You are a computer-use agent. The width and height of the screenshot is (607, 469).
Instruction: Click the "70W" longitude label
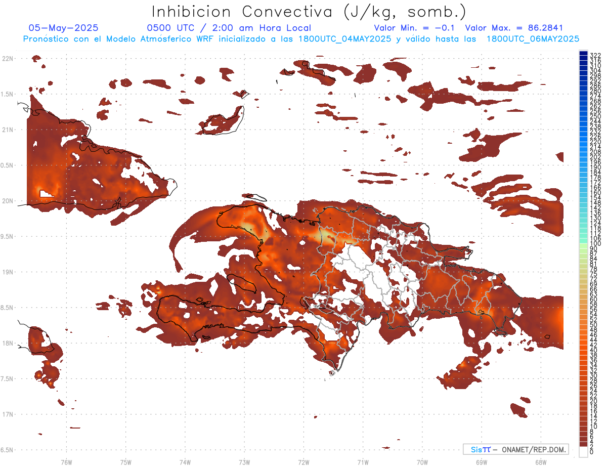tap(422, 462)
